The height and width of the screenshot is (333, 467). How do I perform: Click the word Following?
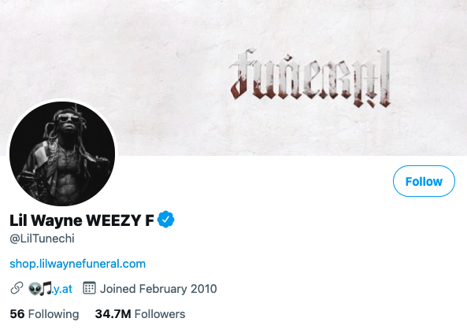pos(54,314)
